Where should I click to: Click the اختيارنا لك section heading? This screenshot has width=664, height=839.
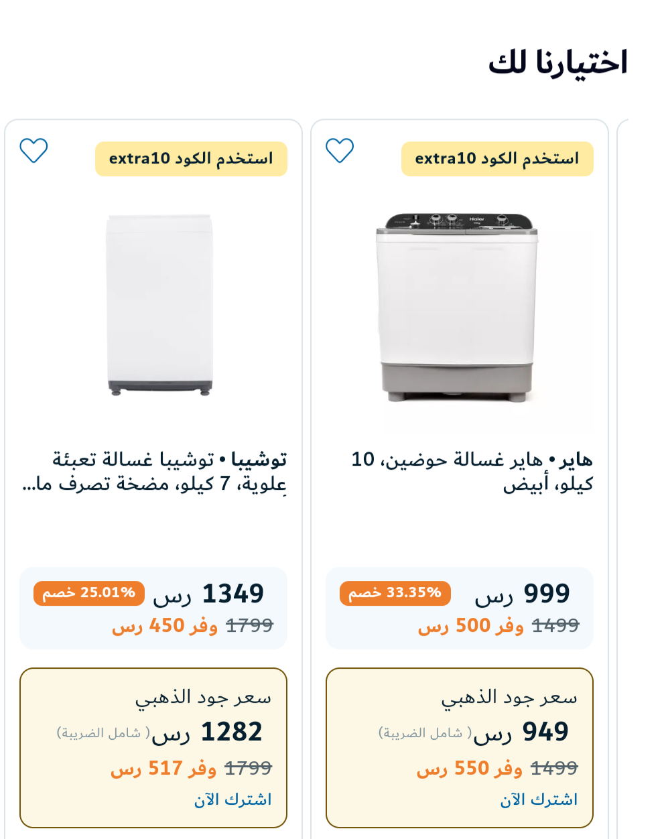coord(557,62)
